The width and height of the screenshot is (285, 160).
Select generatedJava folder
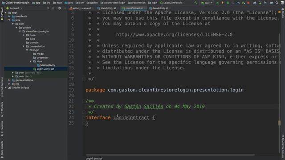[23, 80]
